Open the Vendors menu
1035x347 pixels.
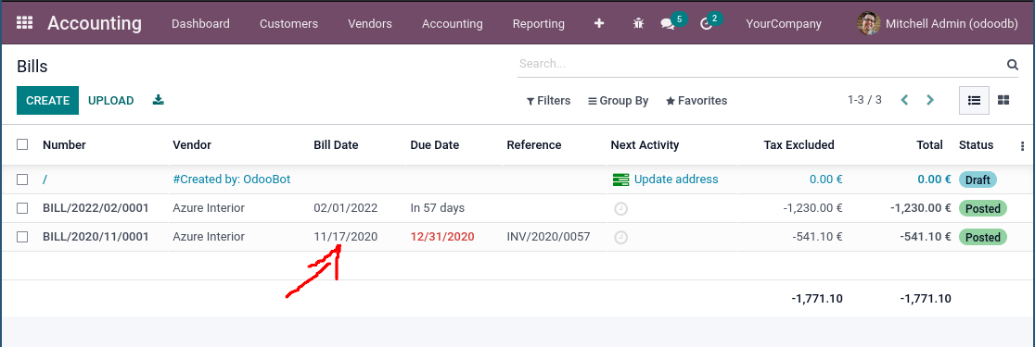(x=370, y=24)
